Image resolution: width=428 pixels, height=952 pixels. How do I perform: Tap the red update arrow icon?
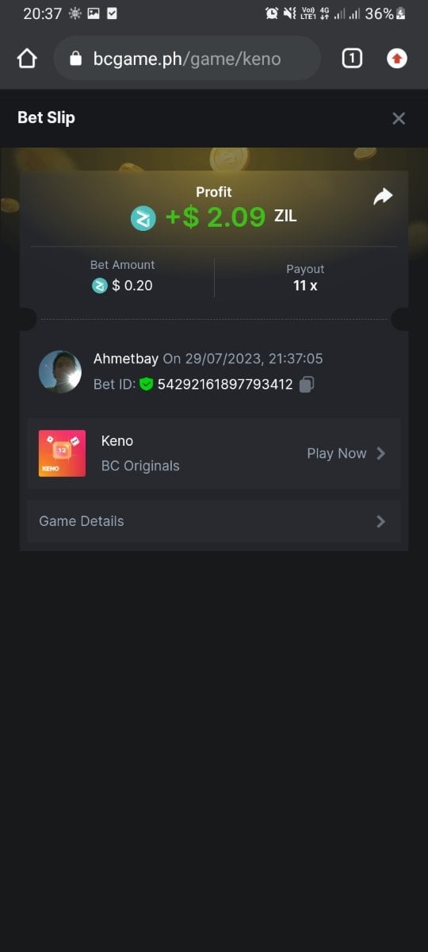[x=397, y=58]
